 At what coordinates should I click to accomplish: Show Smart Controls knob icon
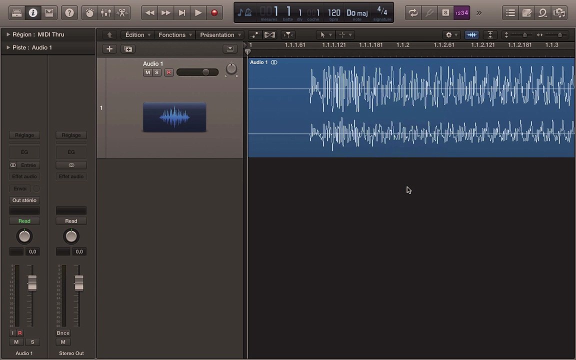[x=89, y=13]
